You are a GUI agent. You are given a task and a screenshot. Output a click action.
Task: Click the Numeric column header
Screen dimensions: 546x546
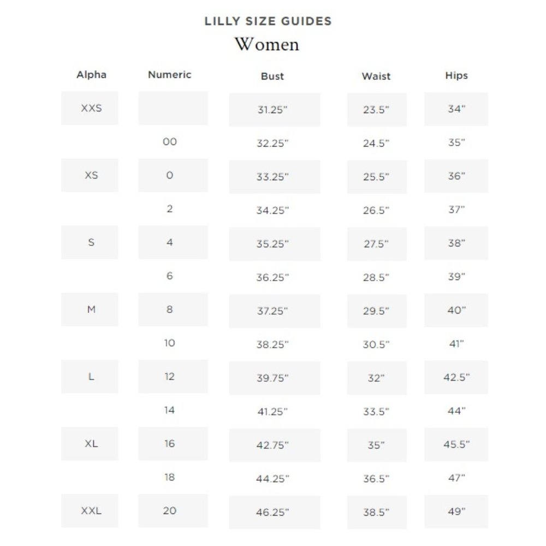(169, 75)
